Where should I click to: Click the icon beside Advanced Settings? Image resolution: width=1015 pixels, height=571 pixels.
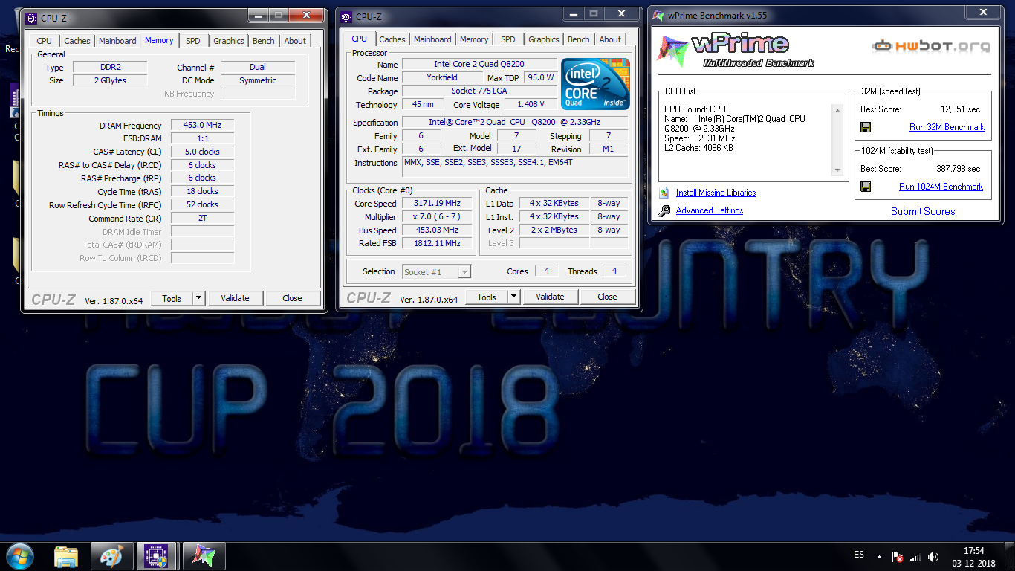(664, 210)
